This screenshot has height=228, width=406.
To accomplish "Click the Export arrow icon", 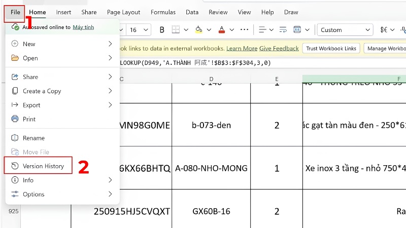I will [x=15, y=105].
